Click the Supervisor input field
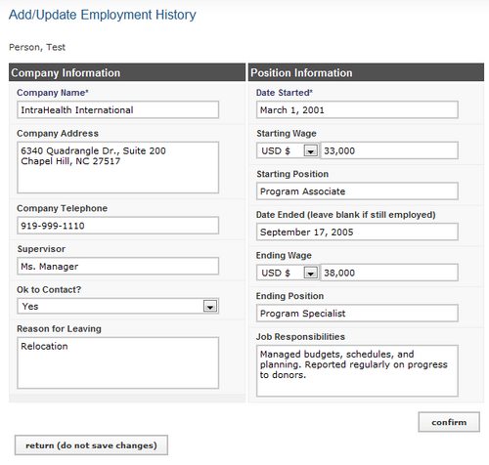The height and width of the screenshot is (465, 489). (x=118, y=266)
